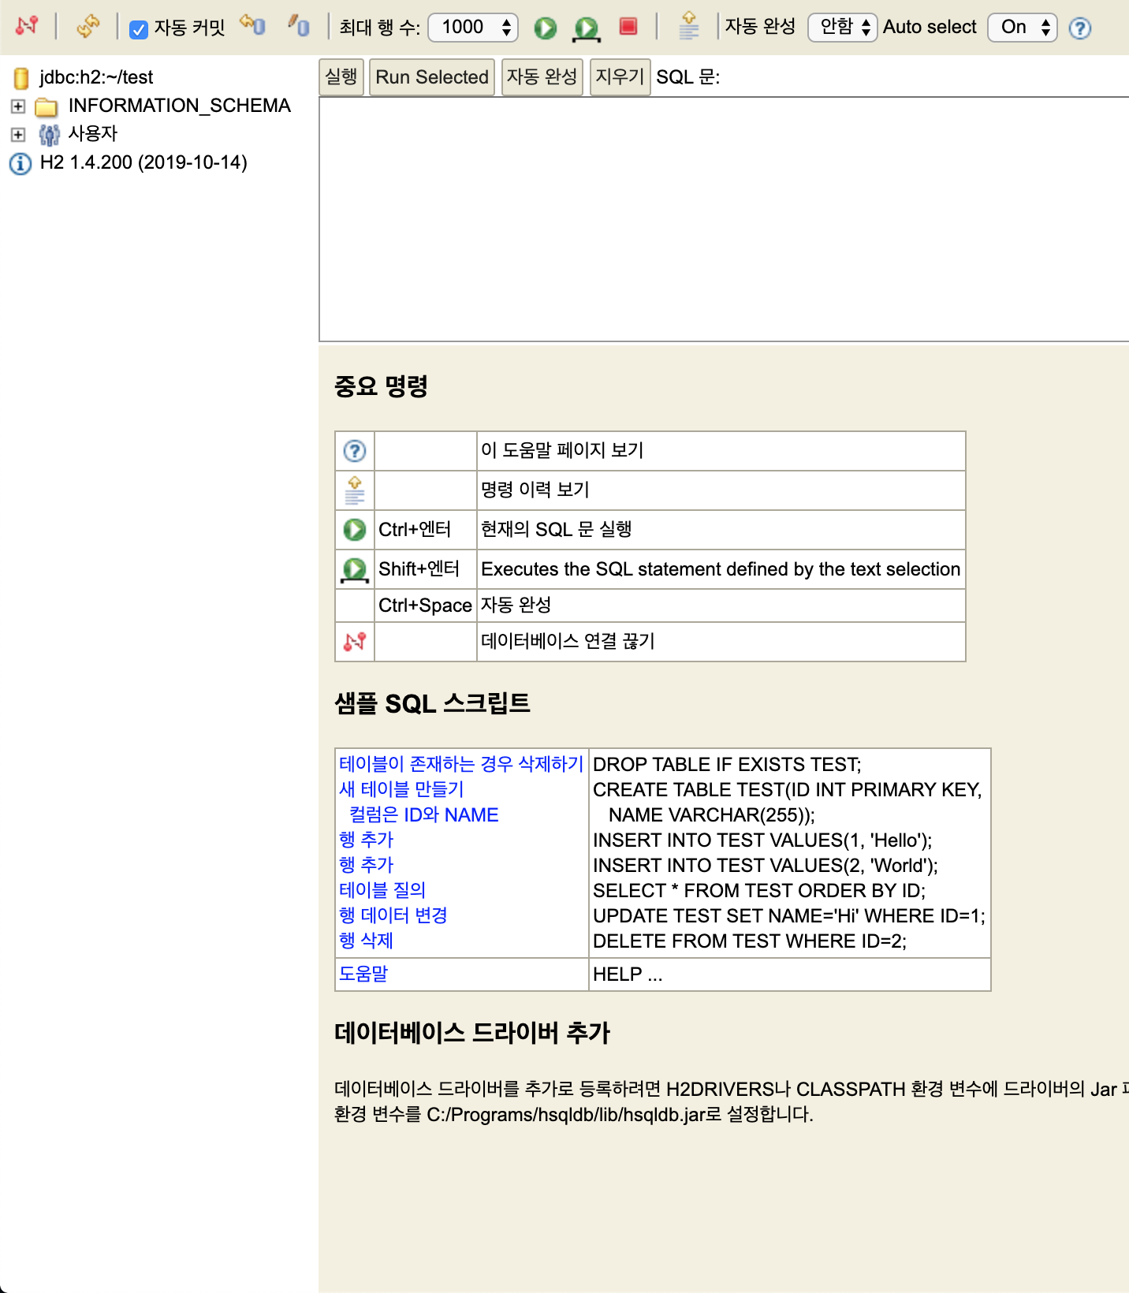Click 행 삭제 link
This screenshot has height=1293, width=1129.
[366, 941]
